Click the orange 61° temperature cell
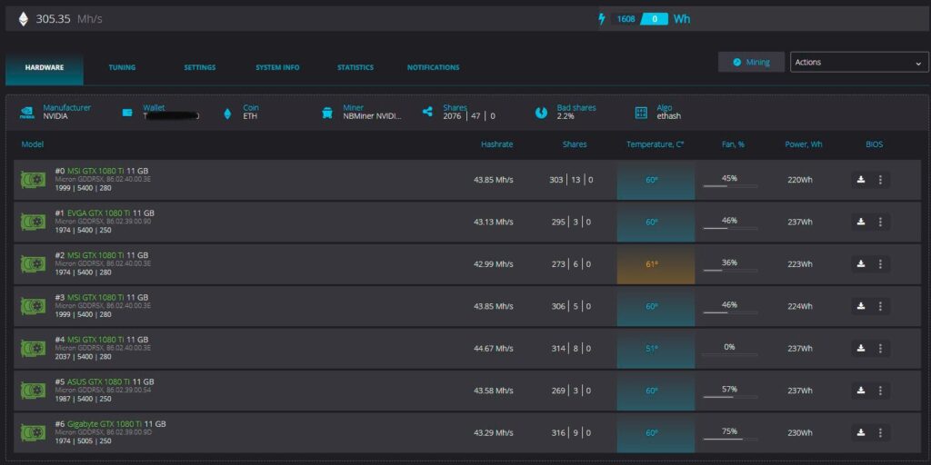The height and width of the screenshot is (465, 931). point(656,264)
